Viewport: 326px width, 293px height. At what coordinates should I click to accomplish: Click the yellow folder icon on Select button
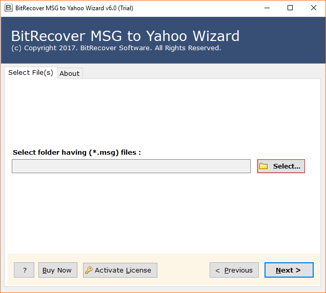(x=263, y=166)
